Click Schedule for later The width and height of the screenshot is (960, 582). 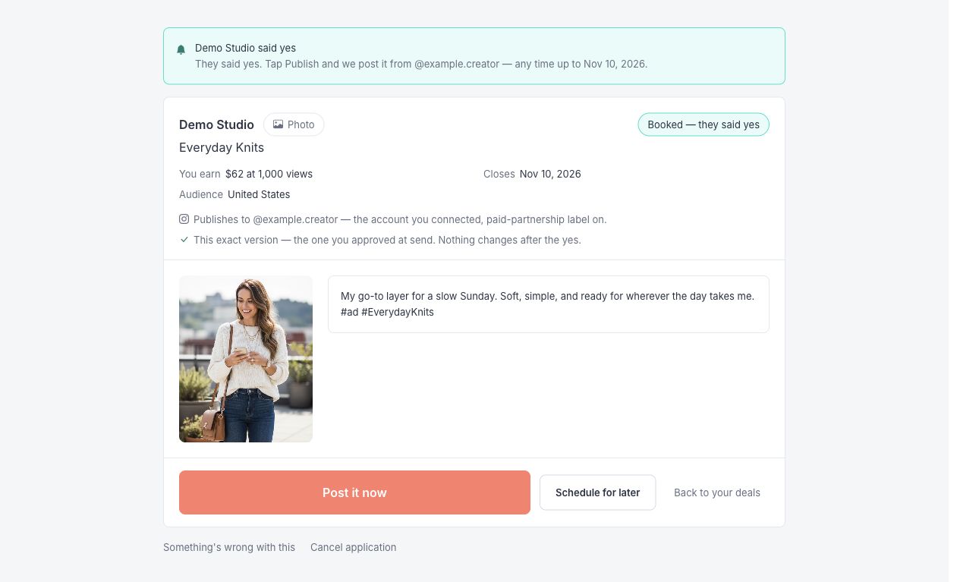pyautogui.click(x=597, y=492)
